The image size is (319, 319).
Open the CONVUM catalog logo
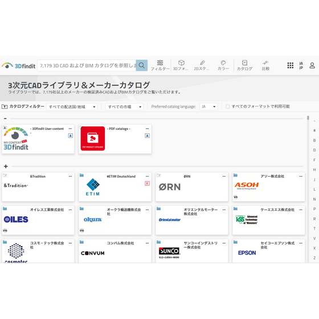pyautogui.click(x=93, y=253)
